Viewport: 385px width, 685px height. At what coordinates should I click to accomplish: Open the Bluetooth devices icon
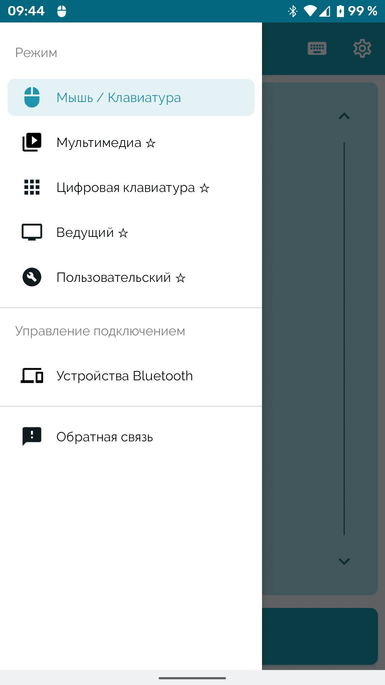[x=32, y=376]
